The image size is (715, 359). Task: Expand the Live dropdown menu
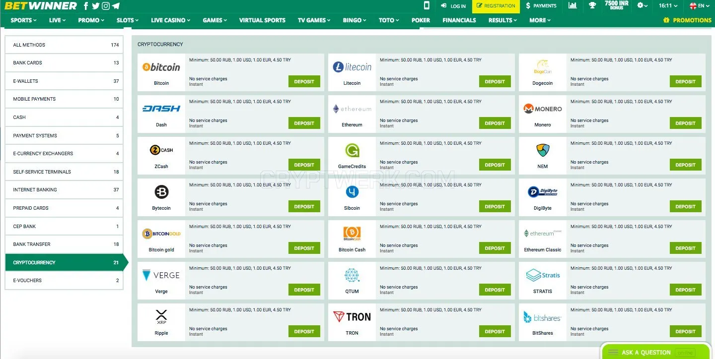(x=58, y=20)
